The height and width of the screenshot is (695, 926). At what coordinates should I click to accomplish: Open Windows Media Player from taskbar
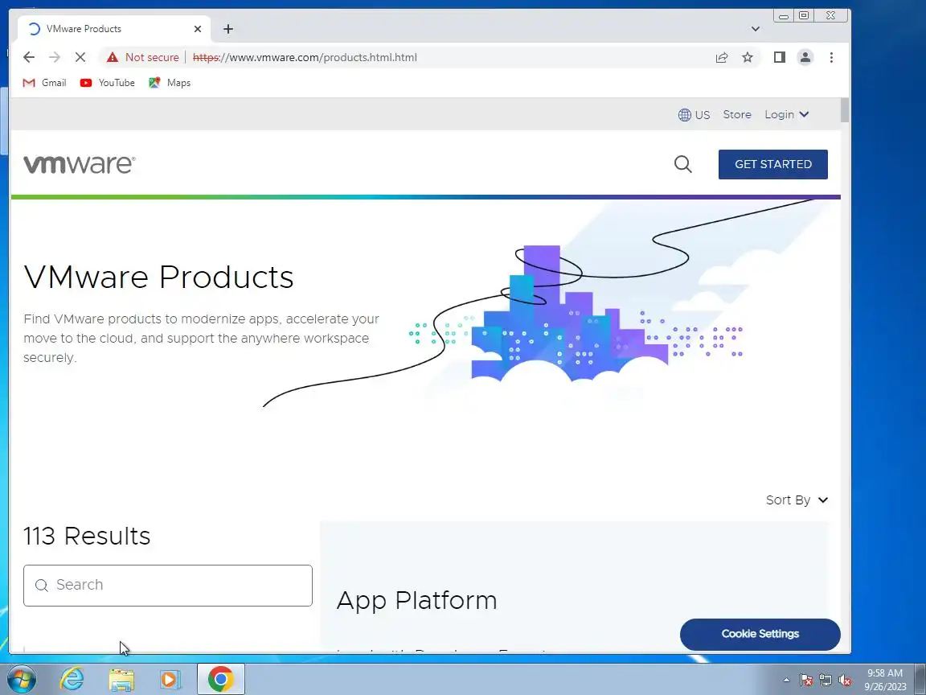(x=170, y=680)
